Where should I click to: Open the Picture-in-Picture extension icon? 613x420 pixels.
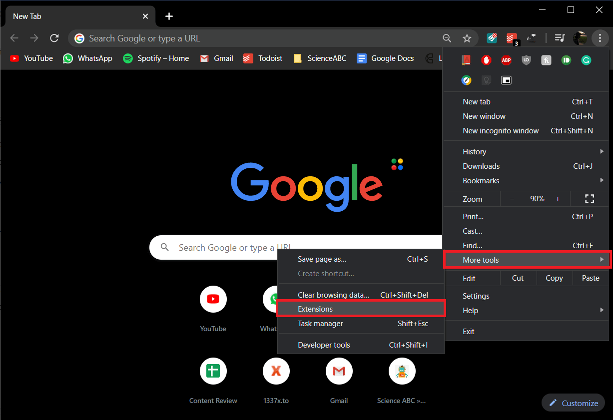point(506,80)
